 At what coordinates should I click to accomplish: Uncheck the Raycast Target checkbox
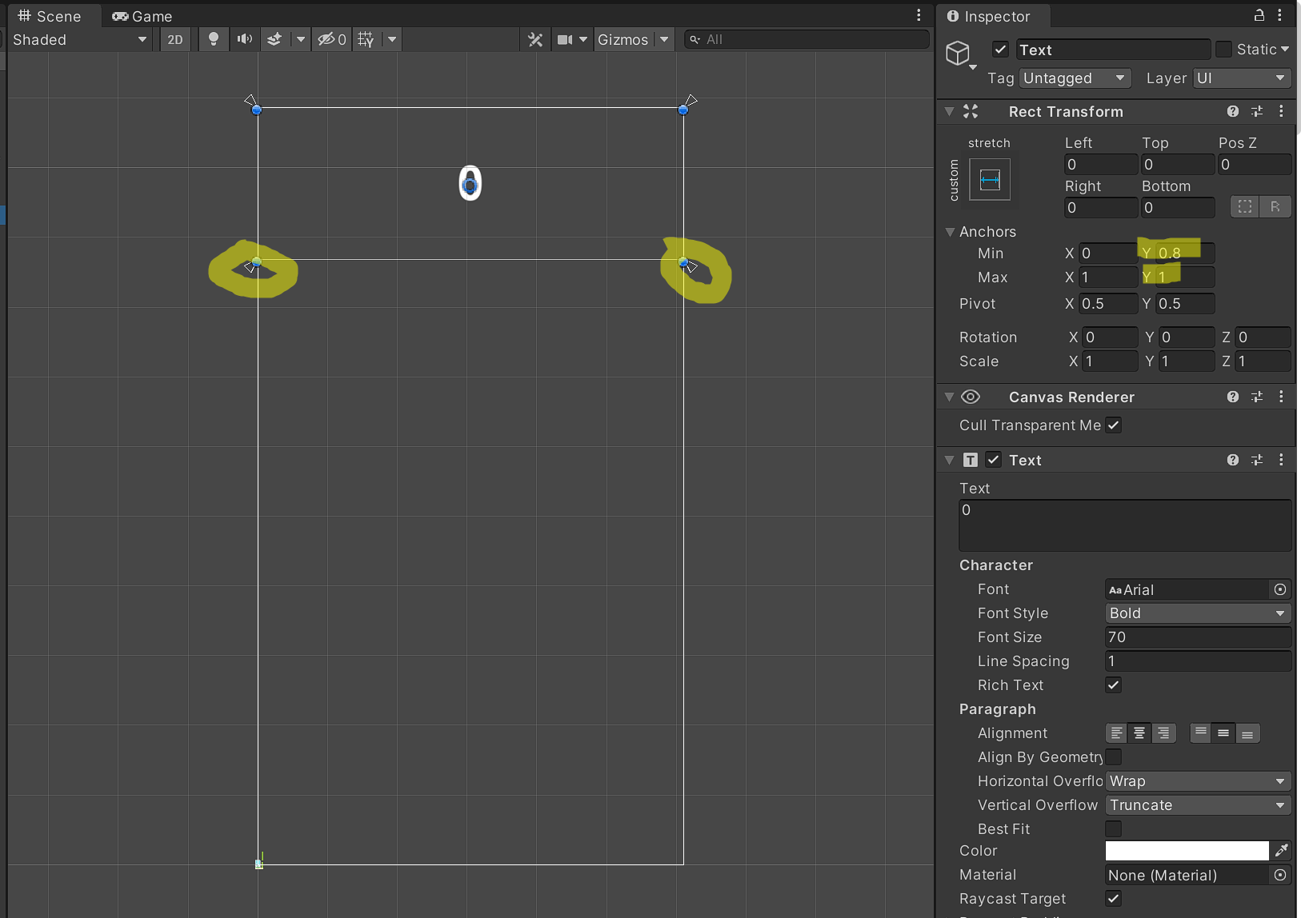pos(1113,899)
